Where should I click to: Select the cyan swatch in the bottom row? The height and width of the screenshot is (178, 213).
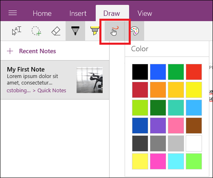coord(176,161)
